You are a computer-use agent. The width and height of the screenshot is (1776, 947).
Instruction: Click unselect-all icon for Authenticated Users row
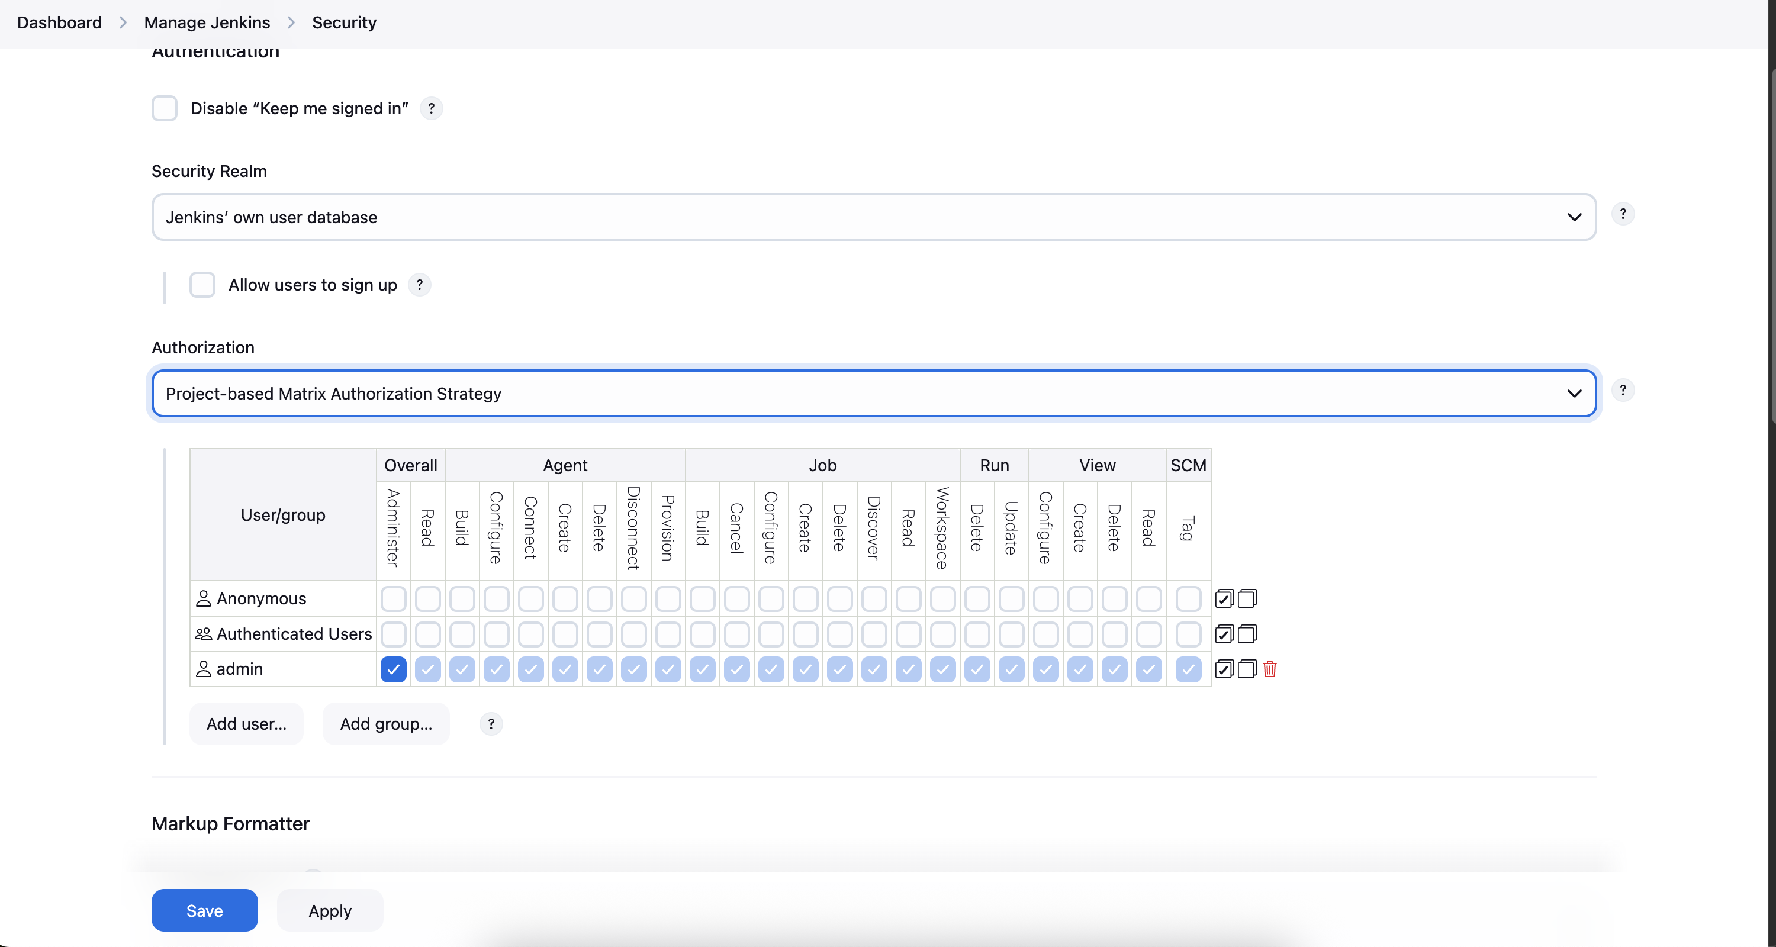(x=1247, y=633)
